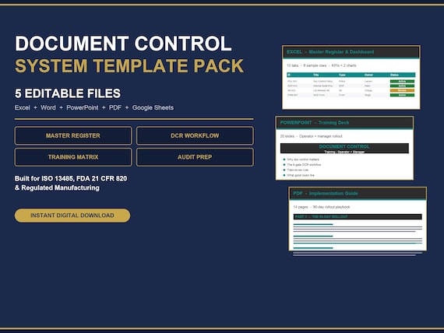Click the "20 slides - Operator + manager rollout" caption
This screenshot has width=444, height=333.
tap(312, 136)
